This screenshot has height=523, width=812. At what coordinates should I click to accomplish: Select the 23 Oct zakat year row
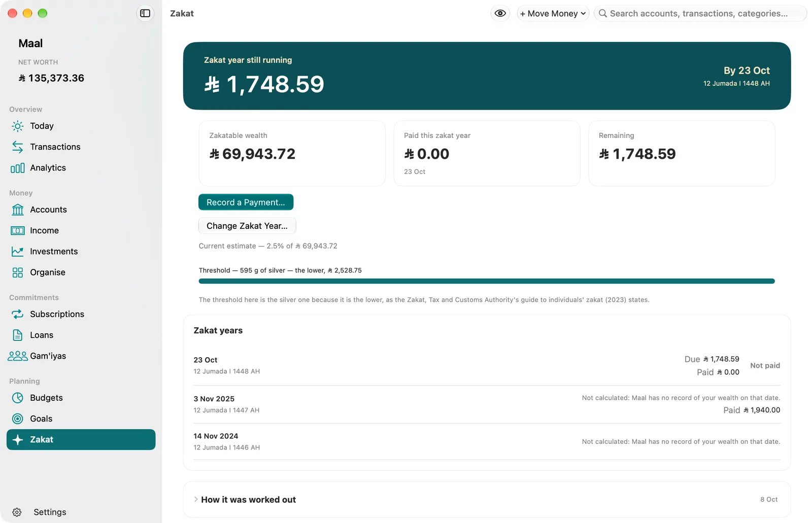coord(487,366)
